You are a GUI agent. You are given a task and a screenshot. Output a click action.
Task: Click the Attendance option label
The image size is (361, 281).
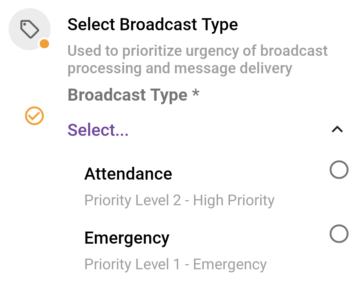coord(128,174)
